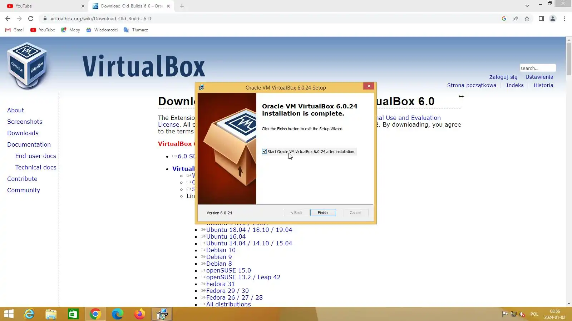Open the Fedora 26 / 27 / 28 link
The width and height of the screenshot is (572, 321).
click(x=235, y=298)
